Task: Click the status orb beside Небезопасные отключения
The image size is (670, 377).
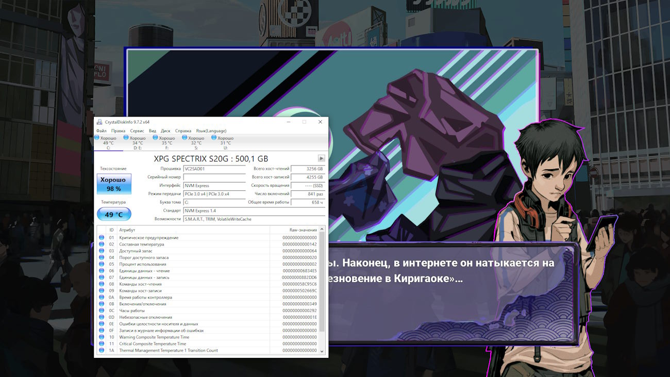Action: point(102,317)
